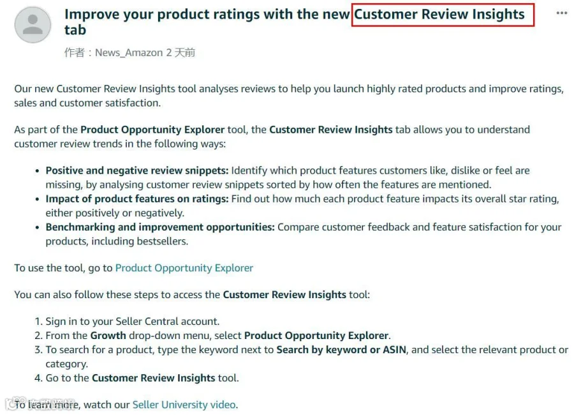Click the watermark logo over 'To learn more'

(x=40, y=404)
